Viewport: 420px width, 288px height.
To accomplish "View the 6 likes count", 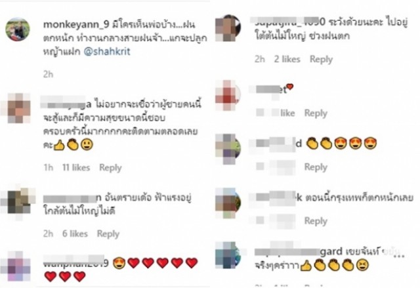I will point(75,234).
